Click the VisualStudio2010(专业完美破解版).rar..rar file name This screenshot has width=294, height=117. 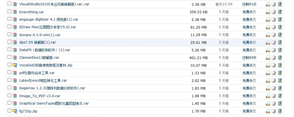click(x=54, y=4)
